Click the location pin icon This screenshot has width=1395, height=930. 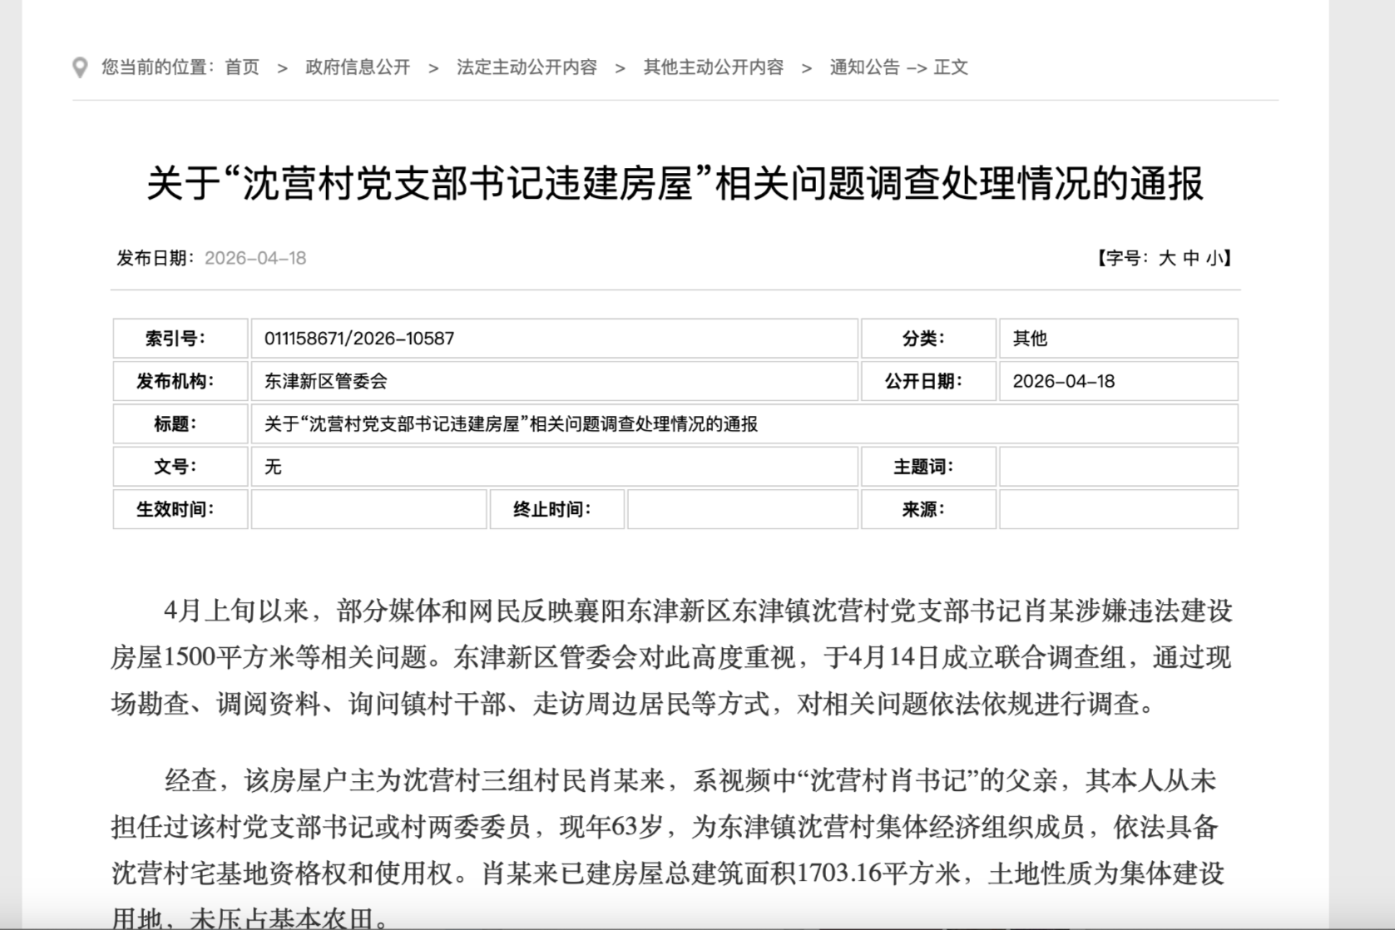(x=80, y=67)
